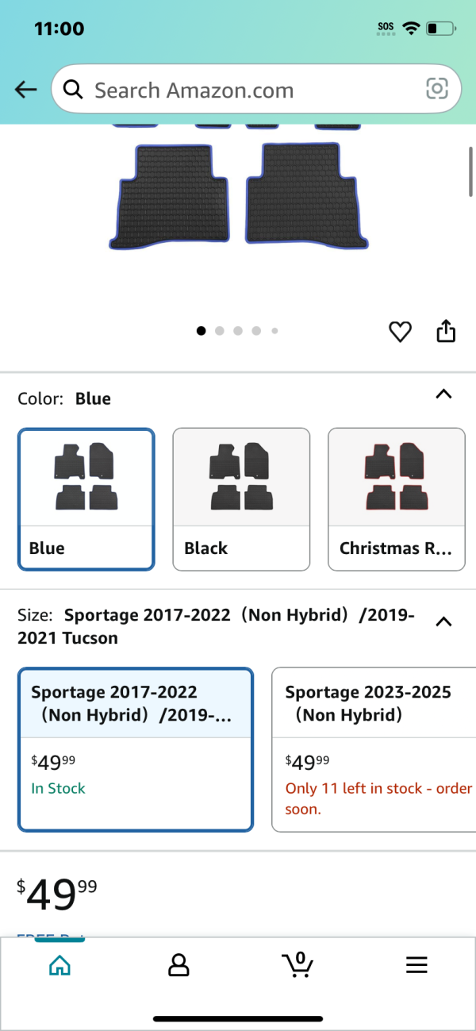Select the Christmas Red color option
The image size is (476, 1031).
tap(397, 499)
